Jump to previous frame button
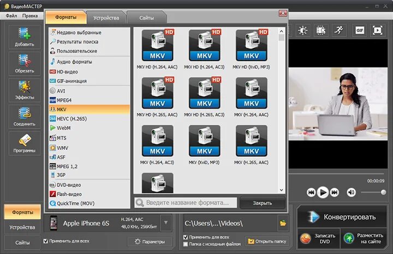The width and height of the screenshot is (393, 254). (311, 192)
